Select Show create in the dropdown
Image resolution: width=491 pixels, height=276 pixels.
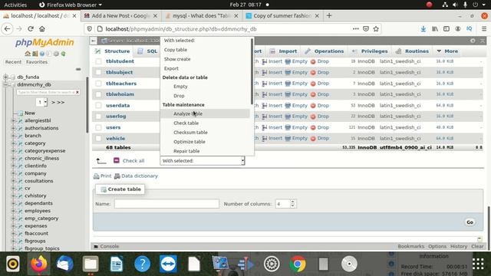tap(177, 59)
